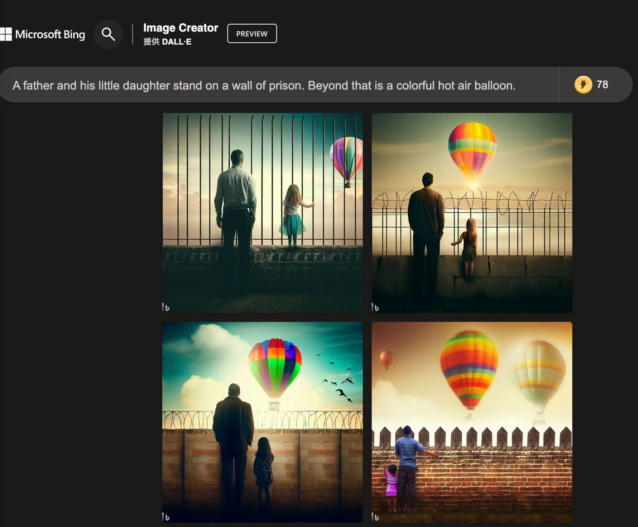The height and width of the screenshot is (527, 638).
Task: Open the image with the sunset barbed-wire fence
Action: coord(472,213)
